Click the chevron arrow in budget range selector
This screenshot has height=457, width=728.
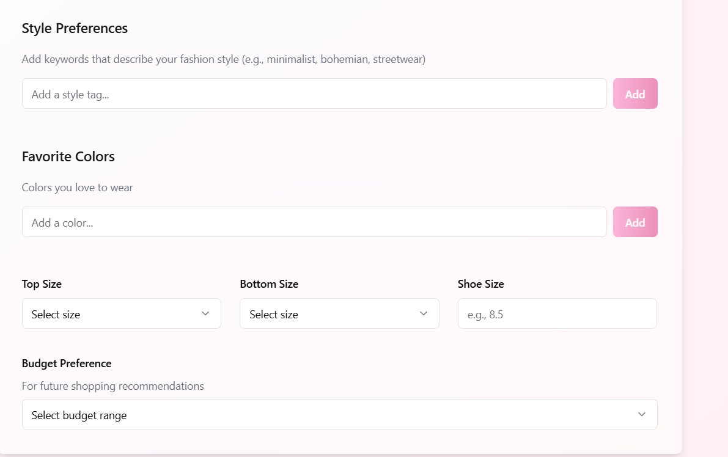click(x=641, y=414)
